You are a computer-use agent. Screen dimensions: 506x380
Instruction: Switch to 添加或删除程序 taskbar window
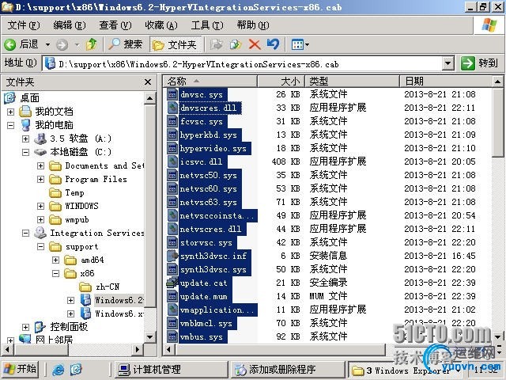[288, 370]
